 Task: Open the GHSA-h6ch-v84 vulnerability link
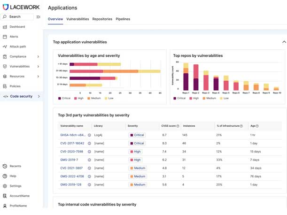pos(73,135)
